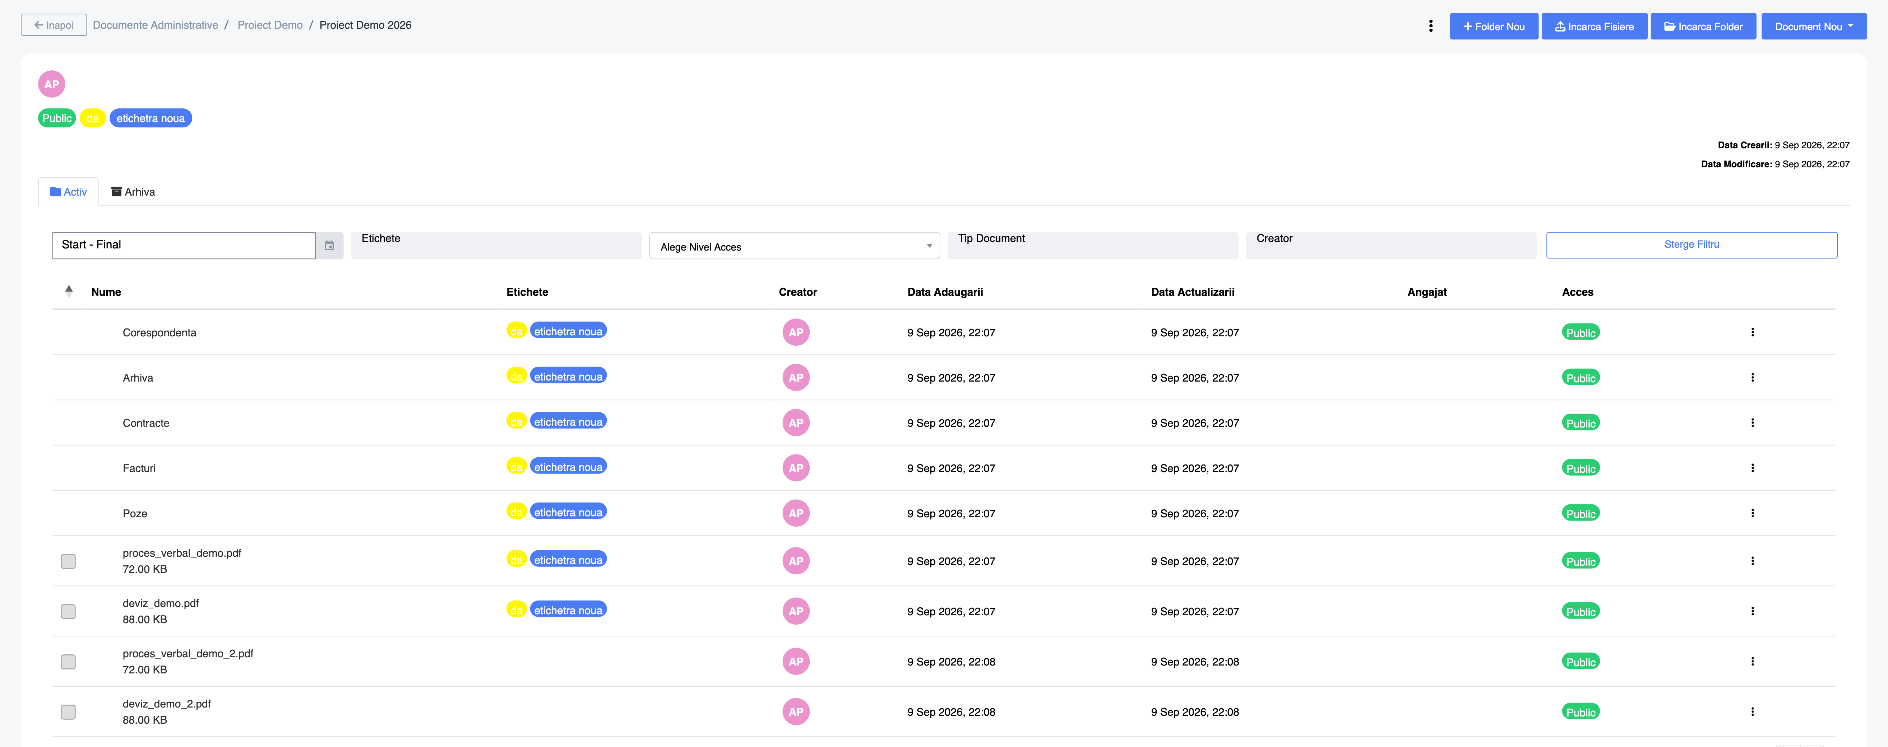Viewport: 1888px width, 747px height.
Task: Tick the checkbox for proces_verbal_demo_2.pdf
Action: (68, 661)
